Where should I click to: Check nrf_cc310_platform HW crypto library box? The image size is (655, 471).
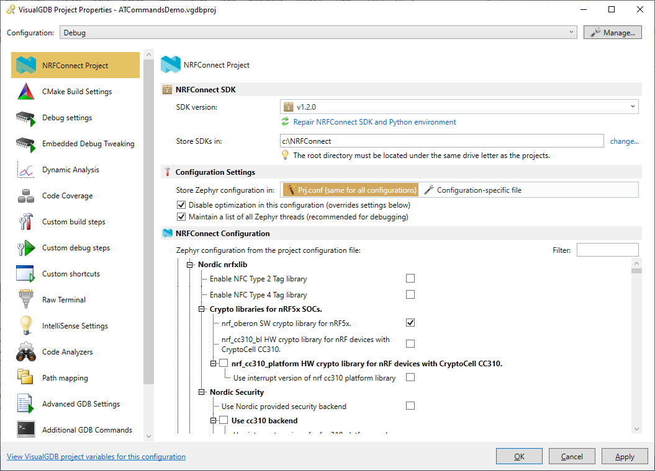click(x=224, y=363)
